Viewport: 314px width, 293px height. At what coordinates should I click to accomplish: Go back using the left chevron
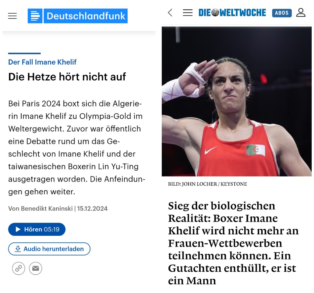point(170,13)
